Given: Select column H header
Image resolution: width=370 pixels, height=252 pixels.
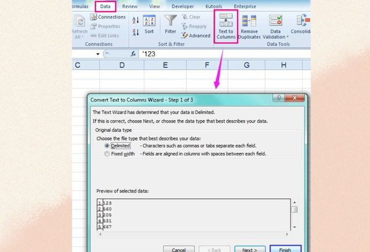Looking at the screenshot, I should tap(284, 65).
